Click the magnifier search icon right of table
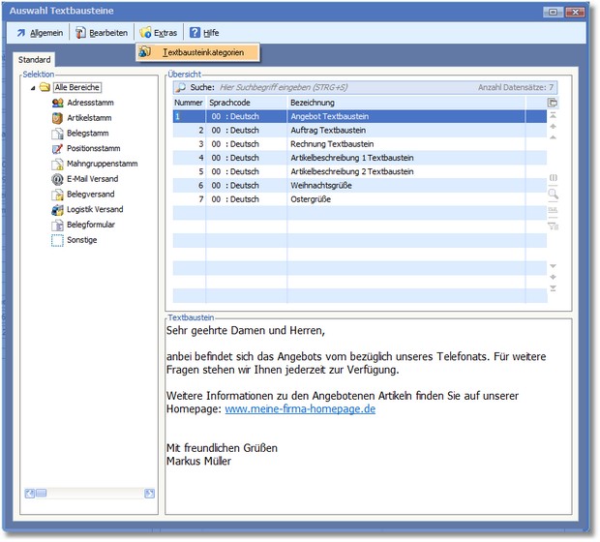The height and width of the screenshot is (542, 600). (x=554, y=194)
